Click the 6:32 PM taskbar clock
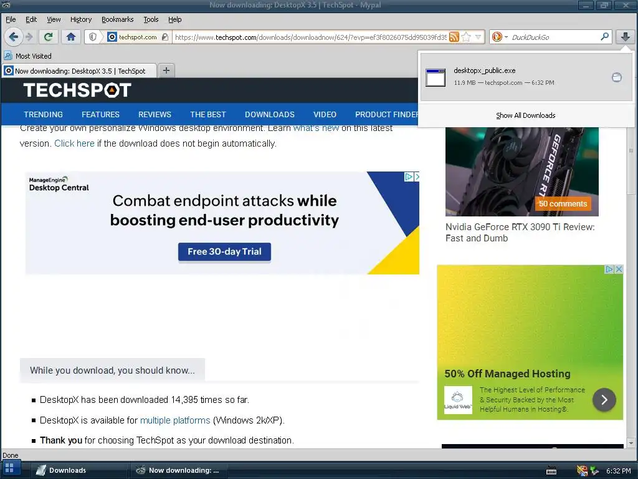The width and height of the screenshot is (638, 479). point(618,471)
